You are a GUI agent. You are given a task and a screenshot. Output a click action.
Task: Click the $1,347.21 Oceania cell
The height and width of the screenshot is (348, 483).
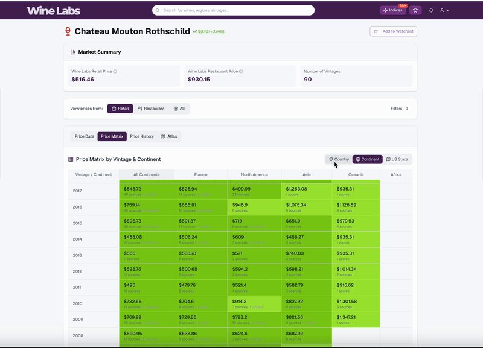pyautogui.click(x=356, y=320)
